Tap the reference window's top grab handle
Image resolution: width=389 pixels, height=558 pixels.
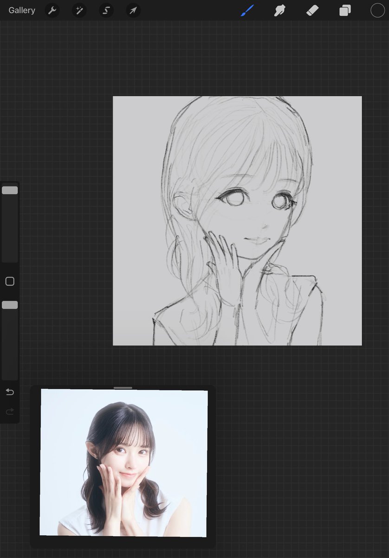point(123,387)
